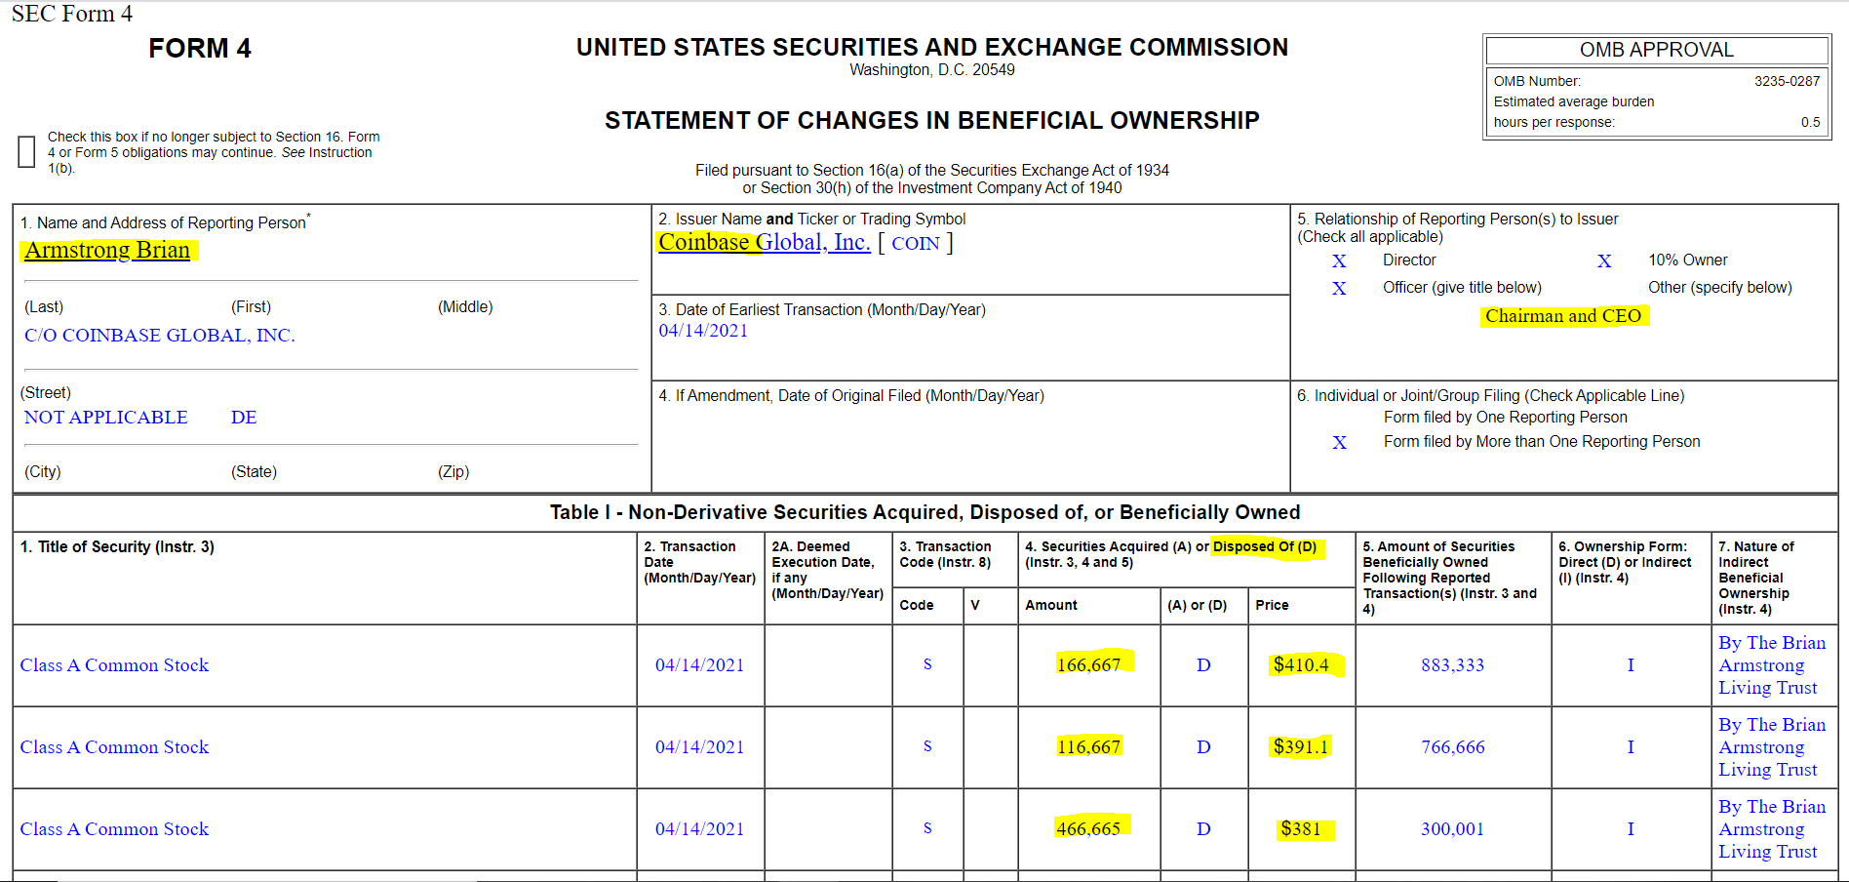Open the Coinbase Global, Inc. issuer link
This screenshot has height=882, width=1849.
[x=764, y=242]
